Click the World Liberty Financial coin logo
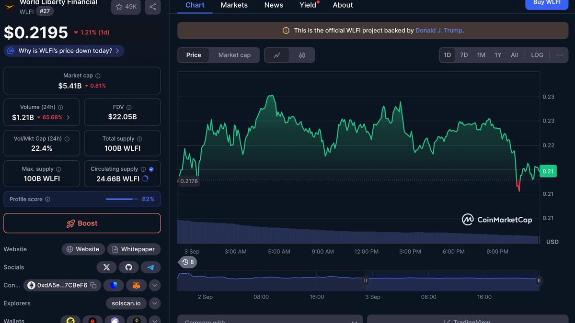The image size is (575, 323). click(10, 7)
